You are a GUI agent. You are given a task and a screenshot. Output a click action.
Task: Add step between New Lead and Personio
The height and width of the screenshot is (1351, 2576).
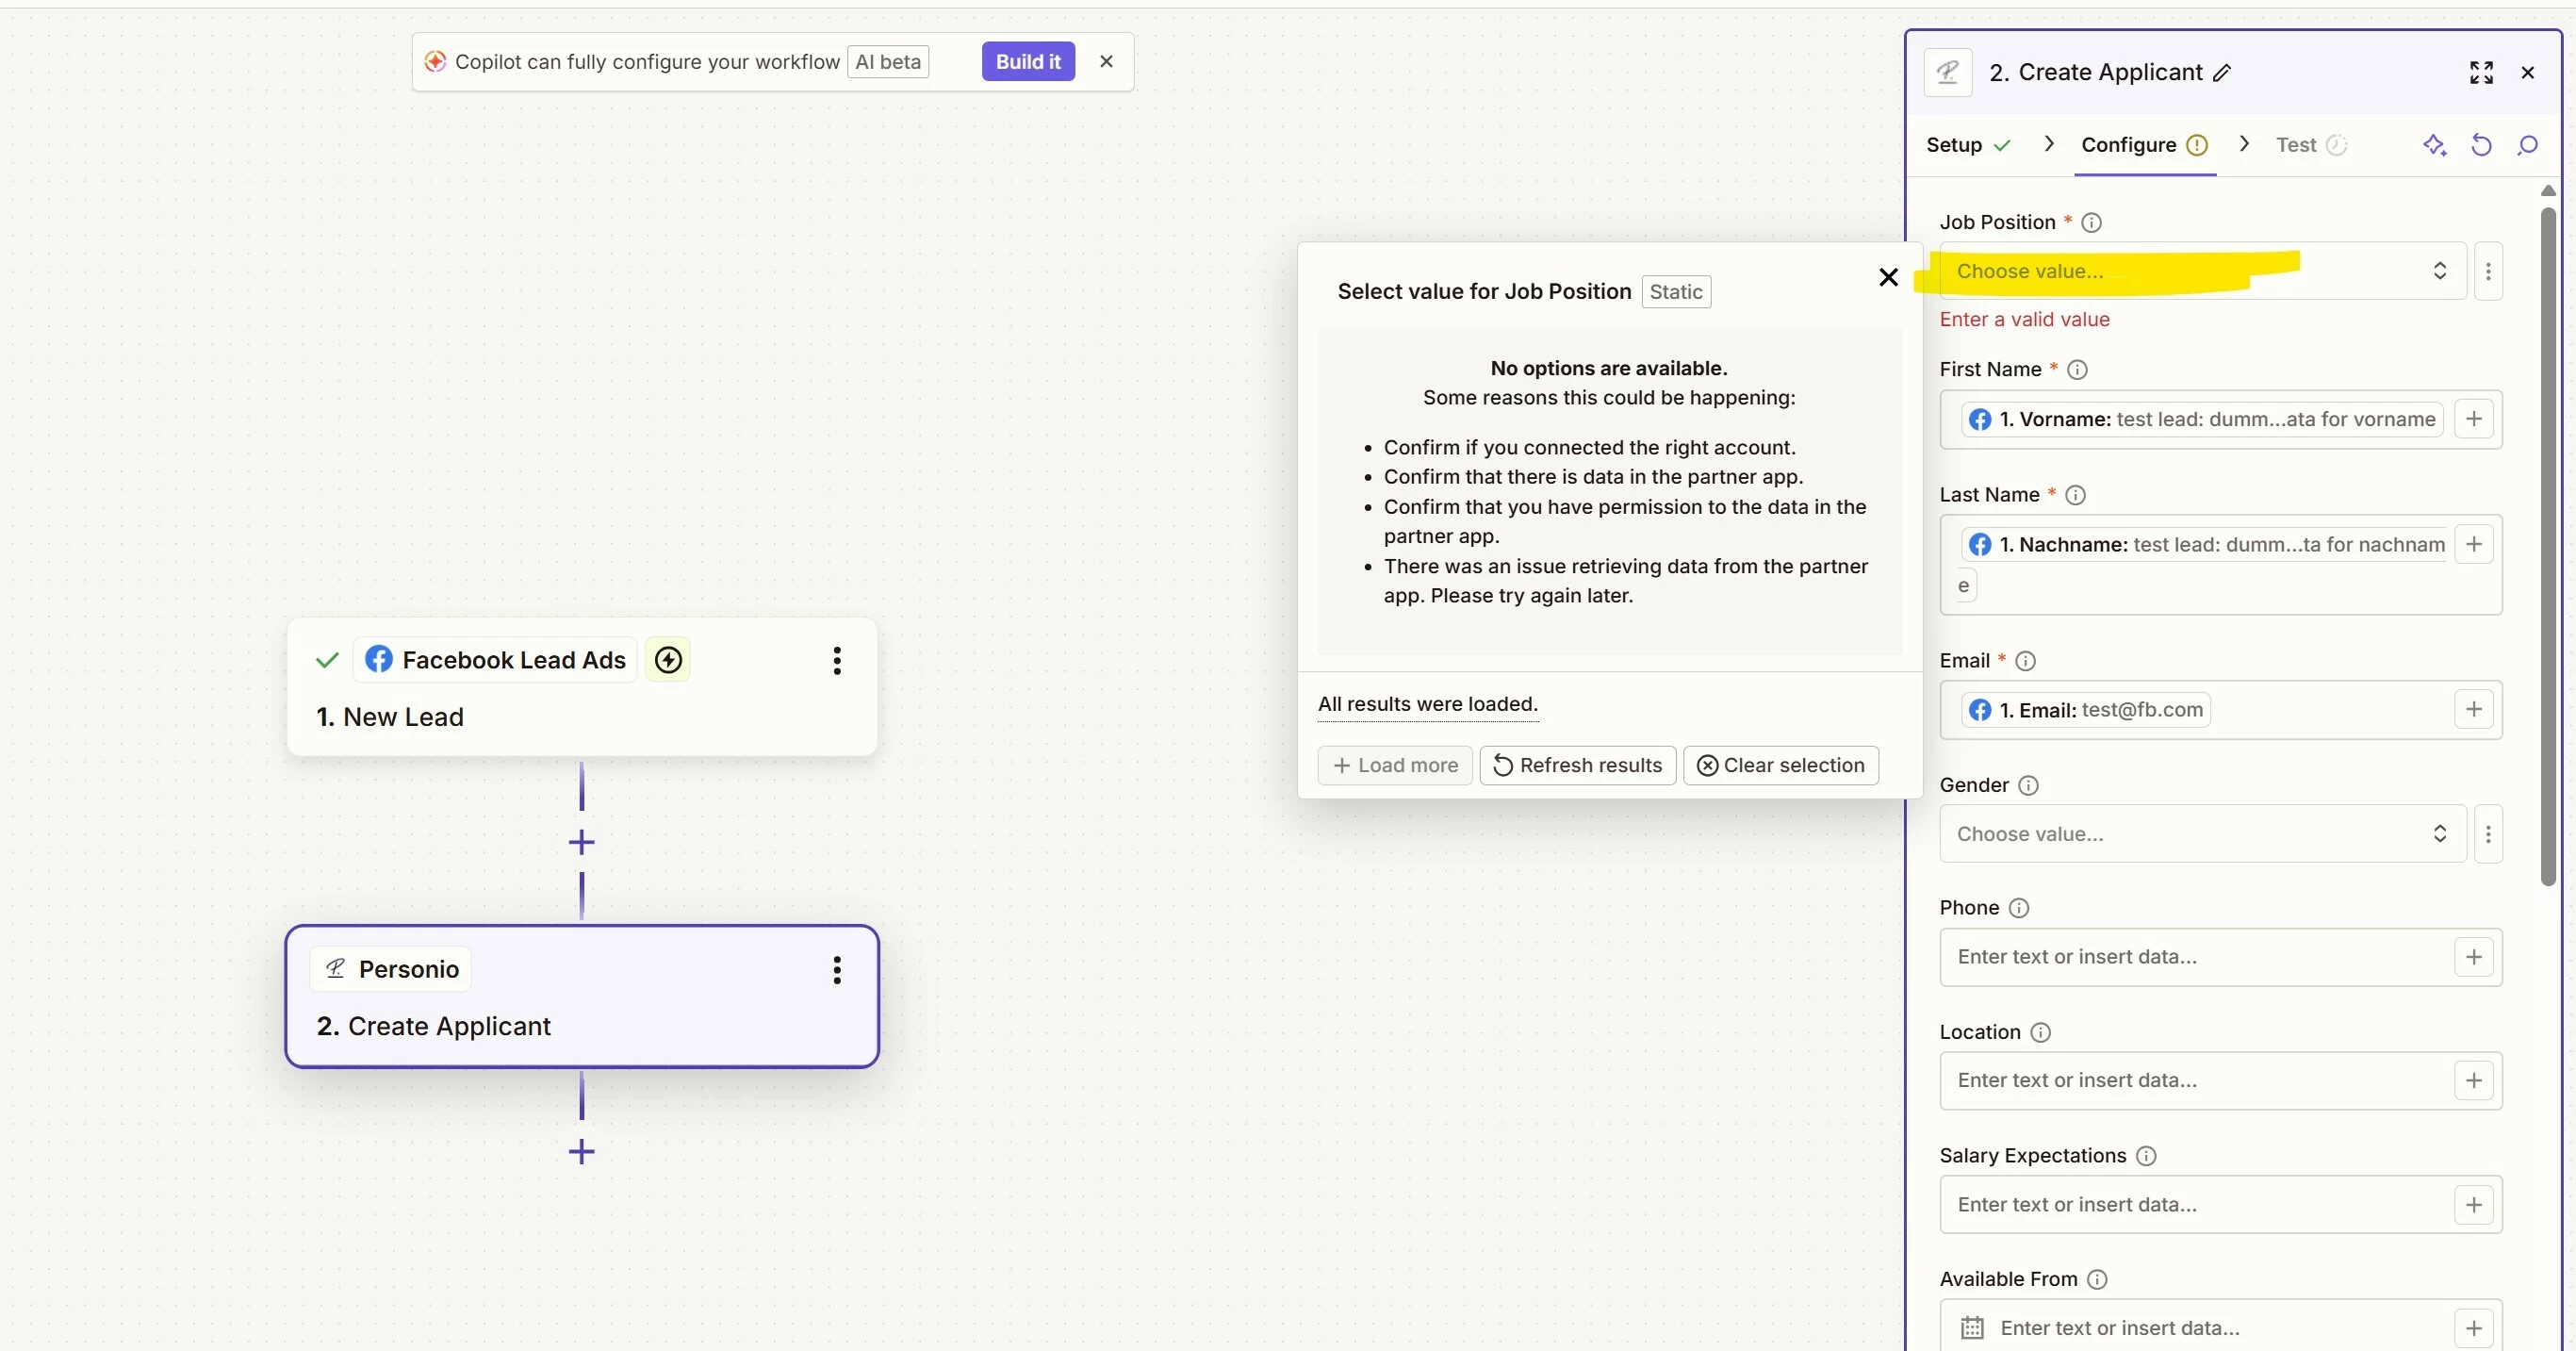coord(581,842)
